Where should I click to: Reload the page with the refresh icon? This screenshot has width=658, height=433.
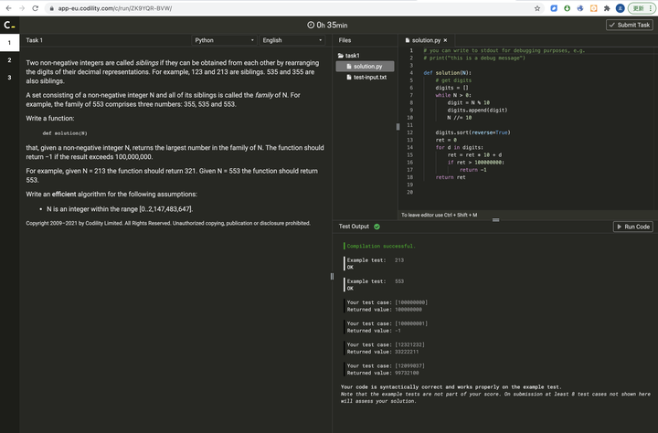[x=35, y=7]
